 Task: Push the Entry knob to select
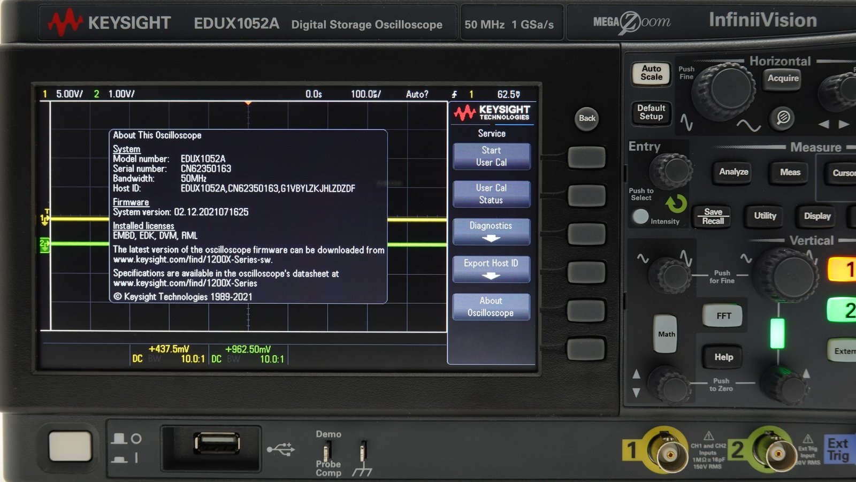tap(671, 171)
